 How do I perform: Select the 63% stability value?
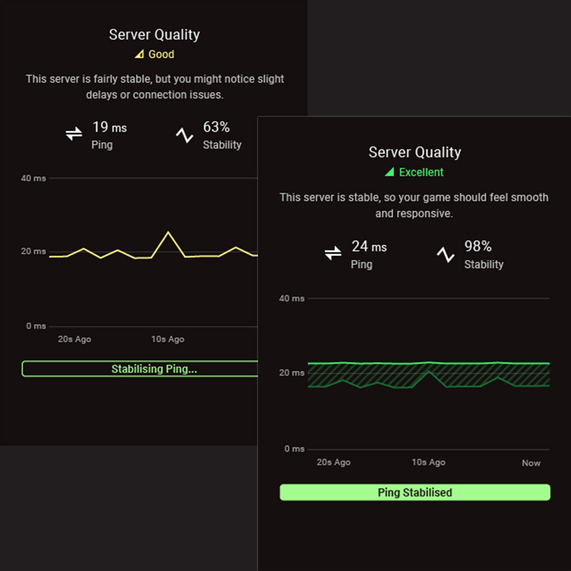[x=216, y=127]
